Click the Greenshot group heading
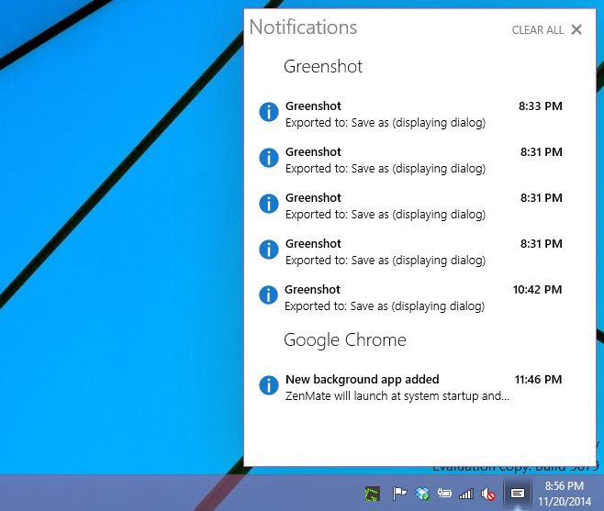Image resolution: width=604 pixels, height=511 pixels. 323,67
